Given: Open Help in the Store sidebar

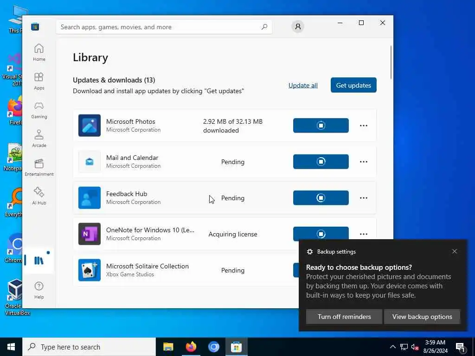Looking at the screenshot, I should [x=39, y=290].
